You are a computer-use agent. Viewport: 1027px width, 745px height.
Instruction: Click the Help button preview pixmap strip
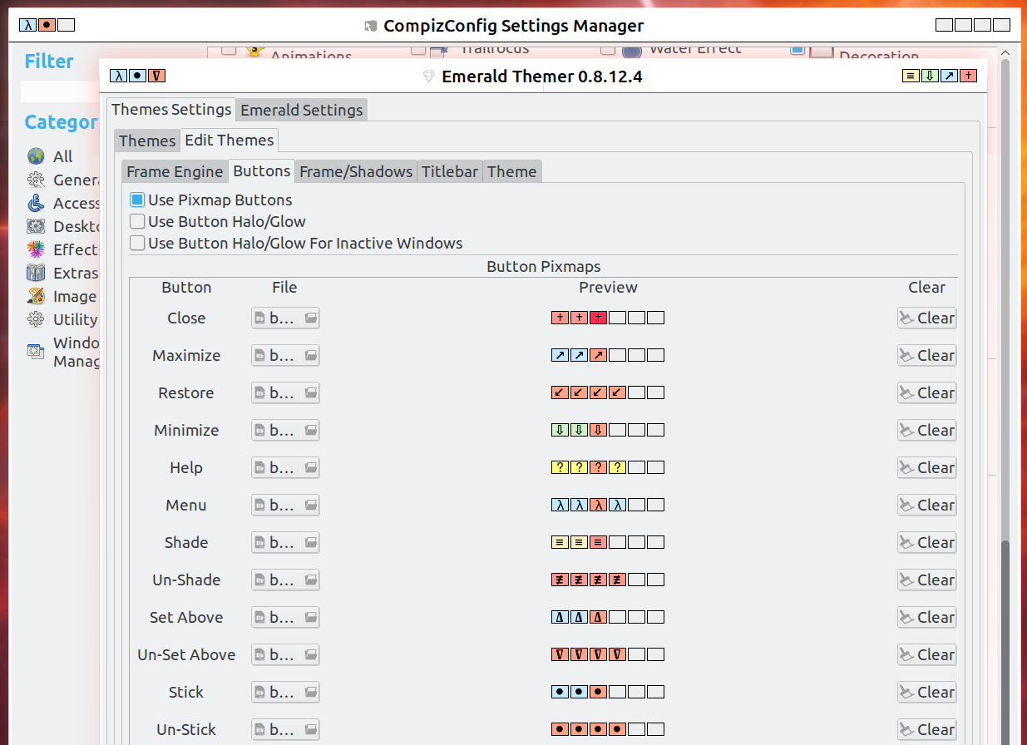pos(608,467)
